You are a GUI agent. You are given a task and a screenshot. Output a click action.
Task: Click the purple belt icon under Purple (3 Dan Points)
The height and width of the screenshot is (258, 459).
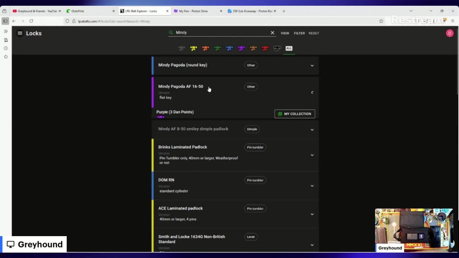click(x=160, y=117)
